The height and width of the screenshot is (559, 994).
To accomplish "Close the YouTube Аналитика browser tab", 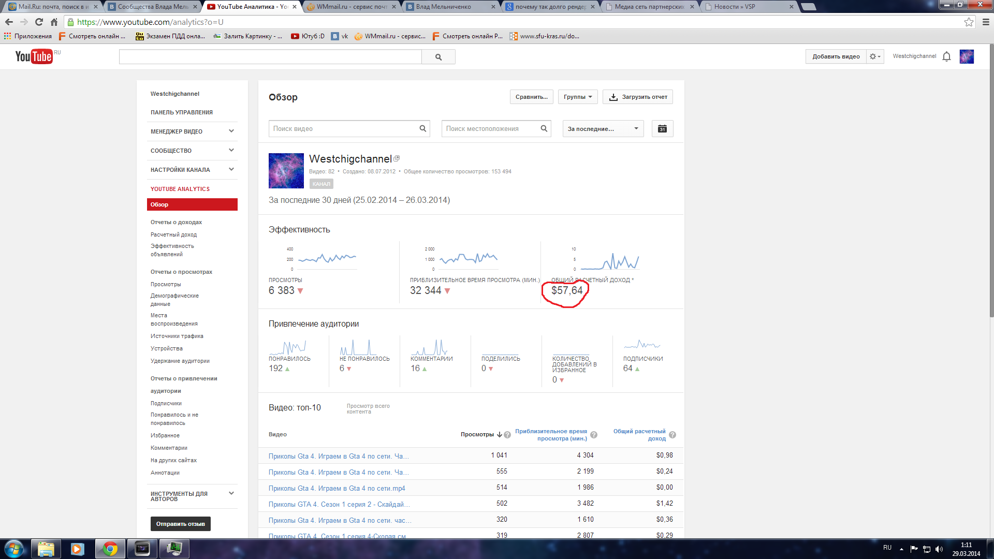I will point(295,7).
